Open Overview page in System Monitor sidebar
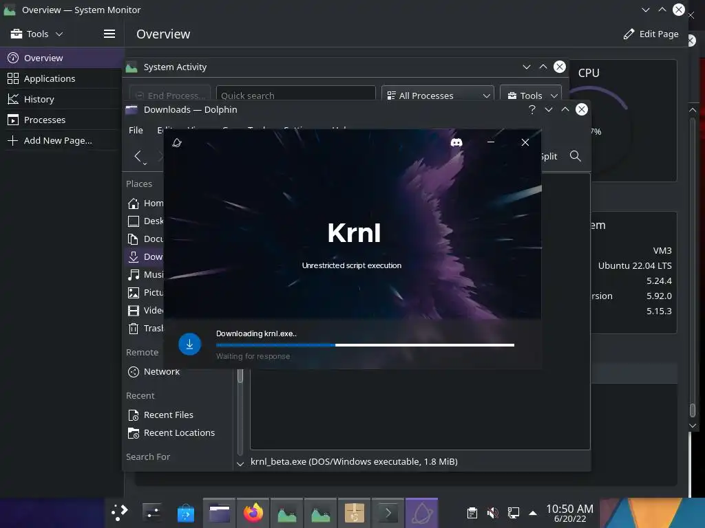The image size is (705, 528). point(62,58)
